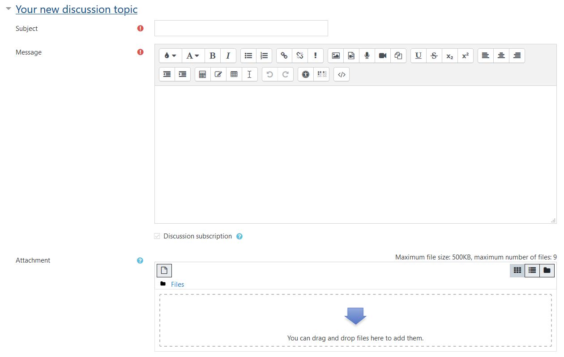Click the file drag and drop area
Viewport: 564px width, 357px height.
355,320
